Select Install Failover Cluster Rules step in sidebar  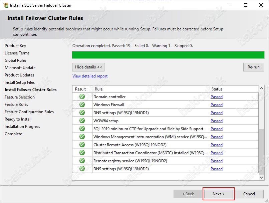[x=30, y=90]
